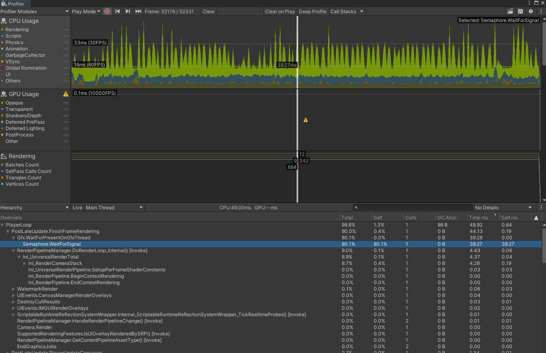The height and width of the screenshot is (353, 546).
Task: Open the Profiler Modules dropdown
Action: [35, 12]
